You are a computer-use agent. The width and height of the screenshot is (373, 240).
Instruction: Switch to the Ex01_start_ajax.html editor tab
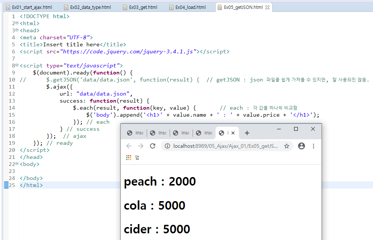[x=29, y=7]
